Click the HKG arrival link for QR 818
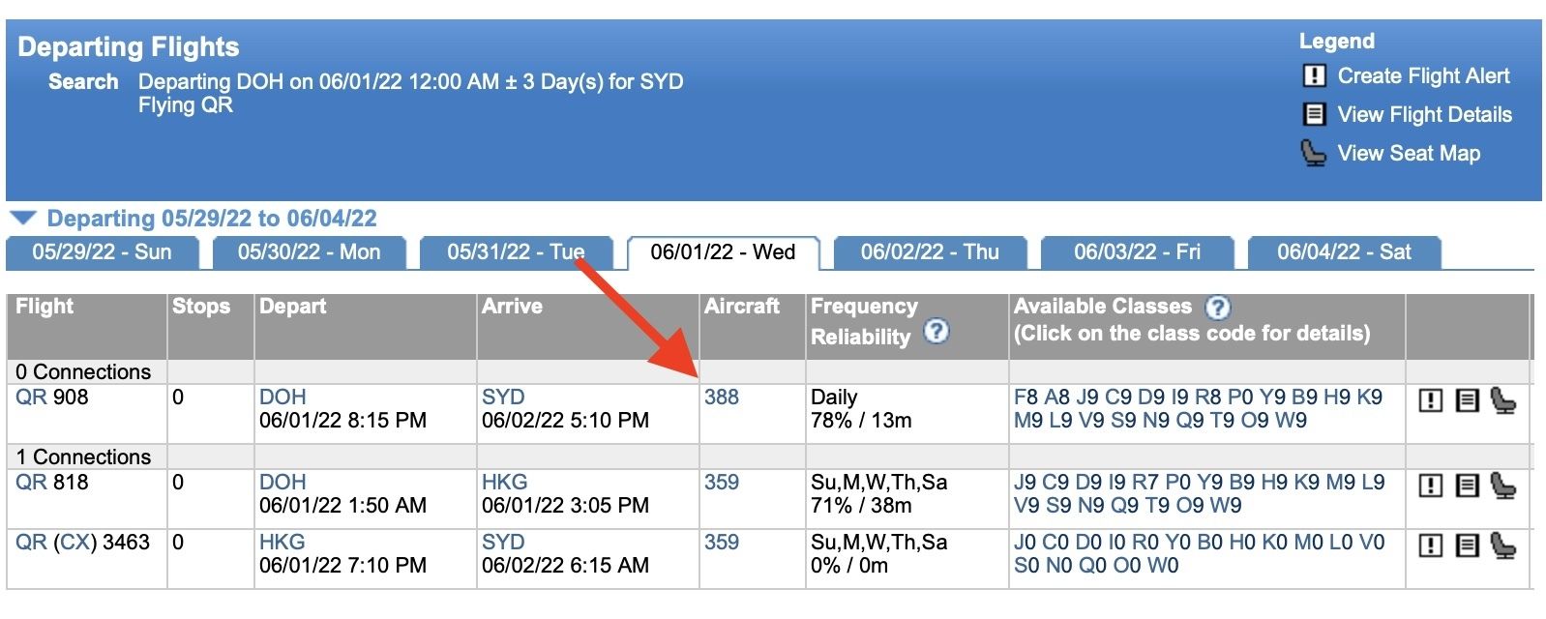The image size is (1546, 619). (504, 483)
